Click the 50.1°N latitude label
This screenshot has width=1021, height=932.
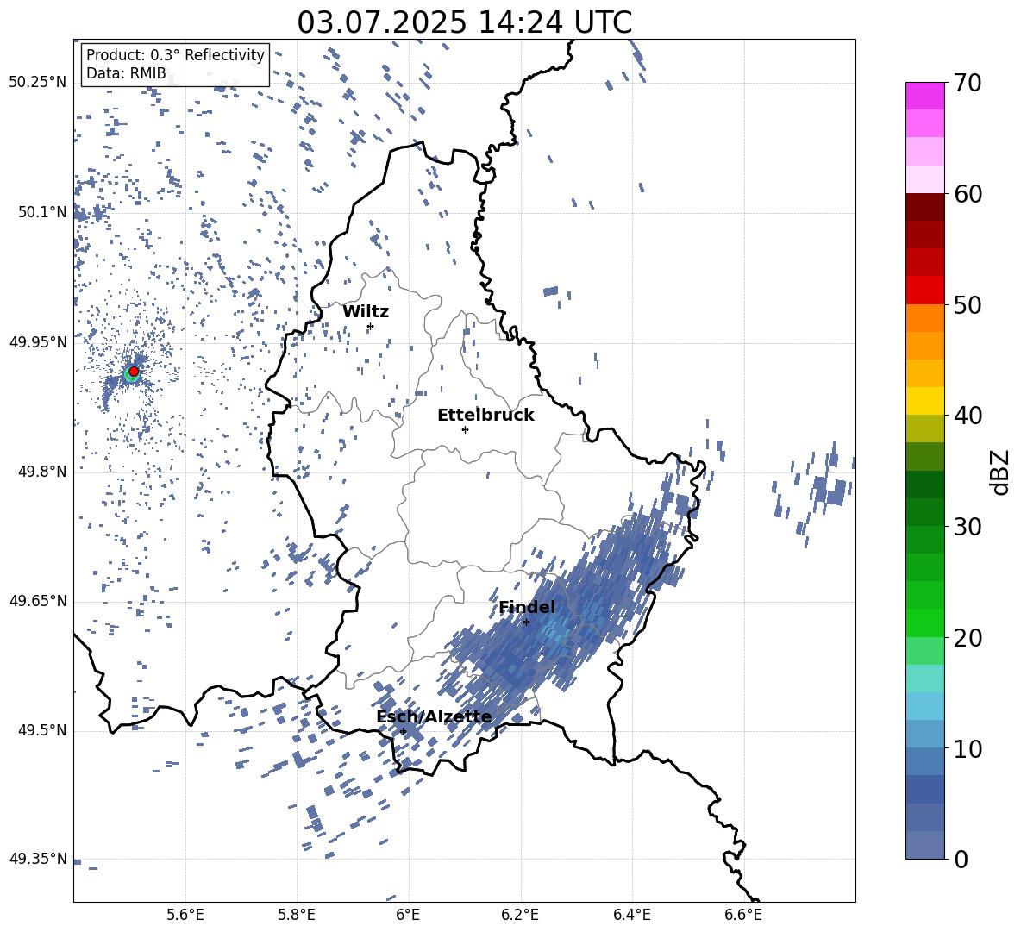pos(41,212)
